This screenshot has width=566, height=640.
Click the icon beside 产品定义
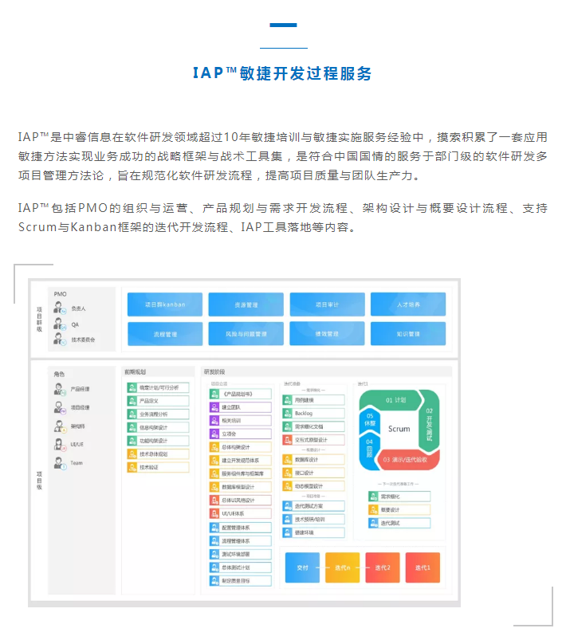pyautogui.click(x=132, y=401)
